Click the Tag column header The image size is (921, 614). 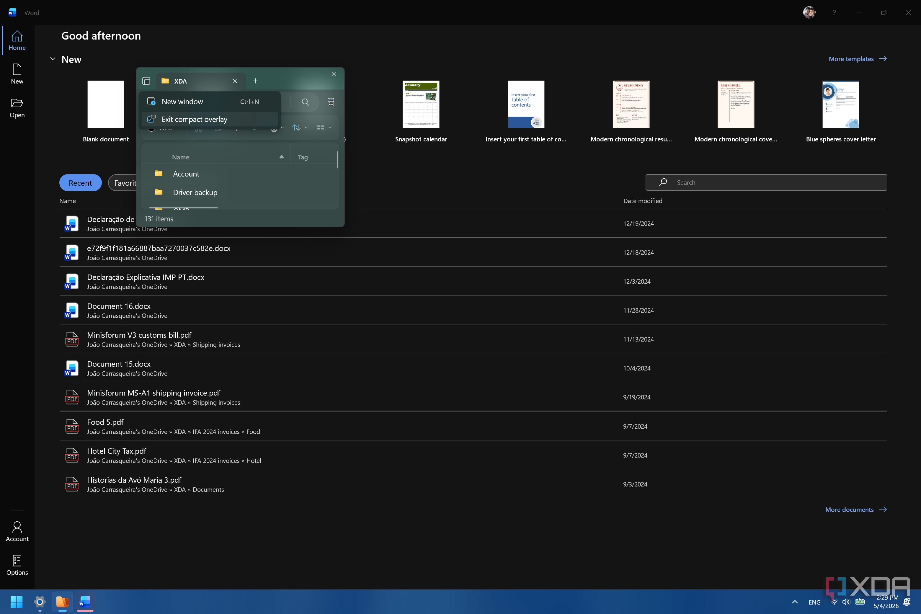click(303, 157)
